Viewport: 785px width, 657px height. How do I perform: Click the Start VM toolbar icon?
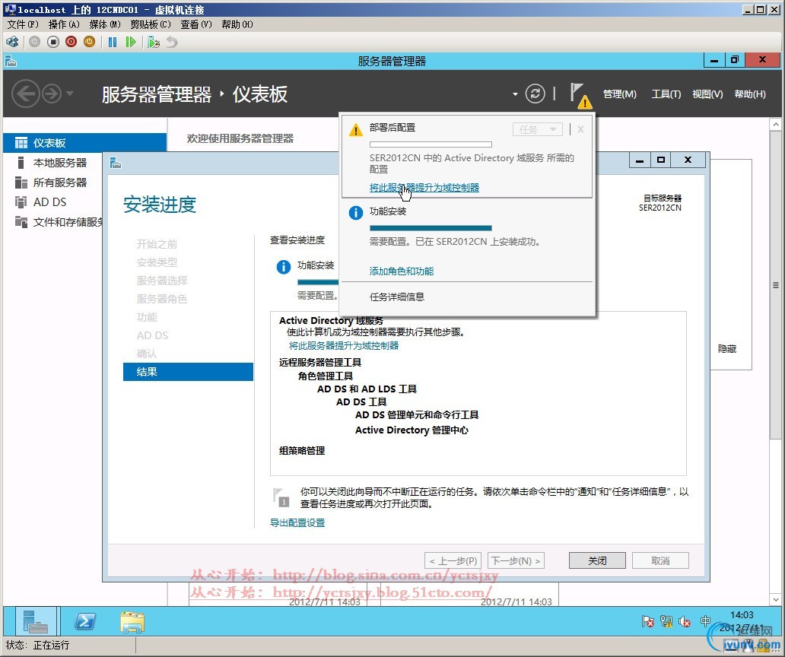[x=34, y=42]
